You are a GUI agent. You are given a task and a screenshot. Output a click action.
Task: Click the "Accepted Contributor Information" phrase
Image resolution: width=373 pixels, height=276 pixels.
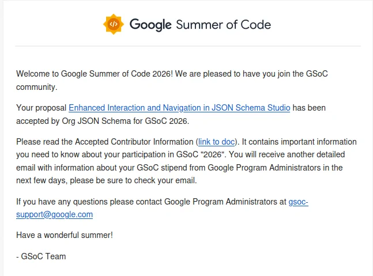134,142
